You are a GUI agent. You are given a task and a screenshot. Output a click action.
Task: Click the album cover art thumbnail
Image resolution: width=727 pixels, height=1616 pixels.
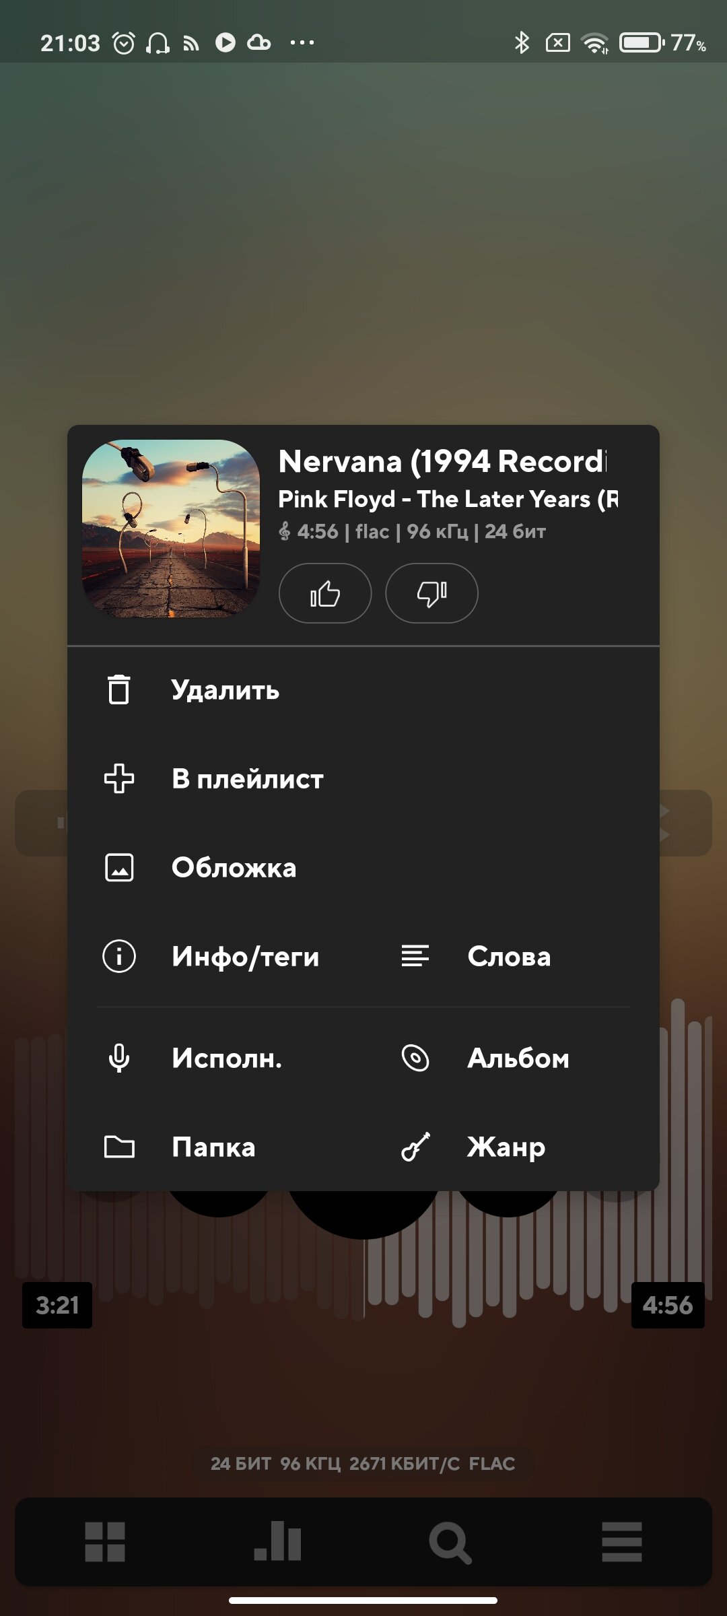coord(171,529)
